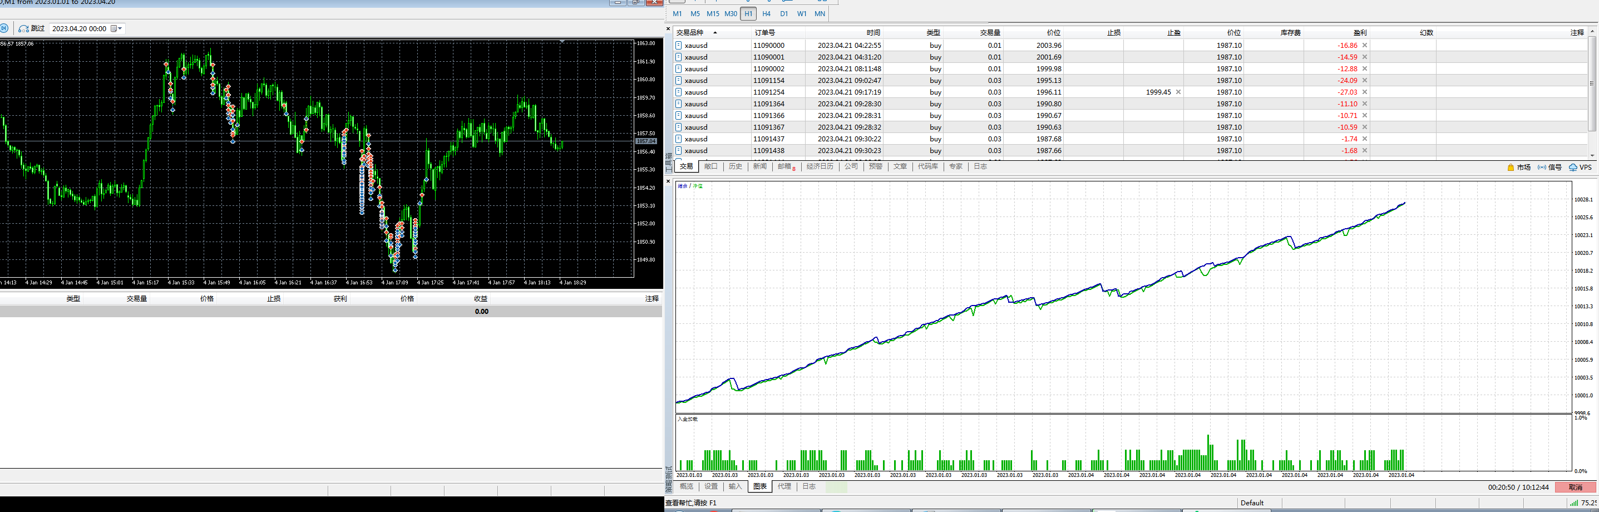Close order 11090000 via its X icon
Image resolution: width=1599 pixels, height=512 pixels.
tap(1364, 45)
